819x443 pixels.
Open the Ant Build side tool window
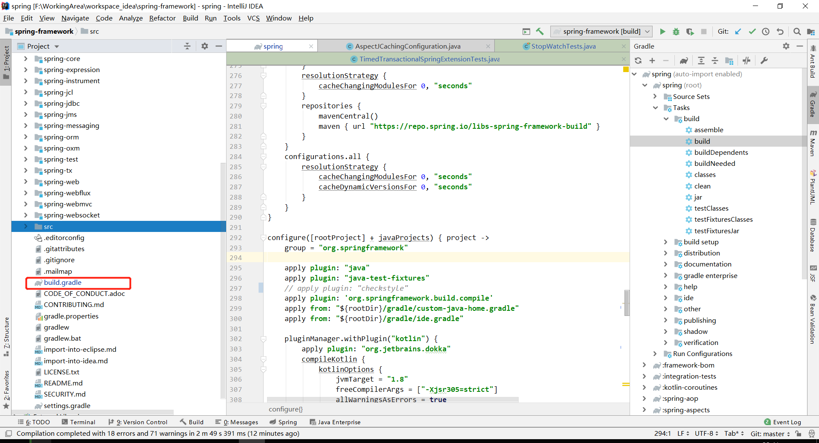[x=813, y=61]
